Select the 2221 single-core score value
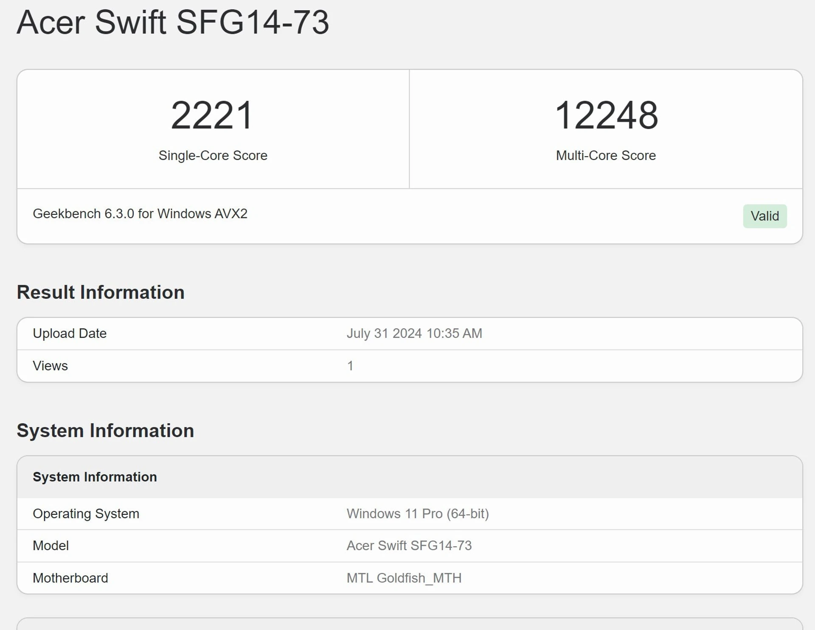 (212, 115)
